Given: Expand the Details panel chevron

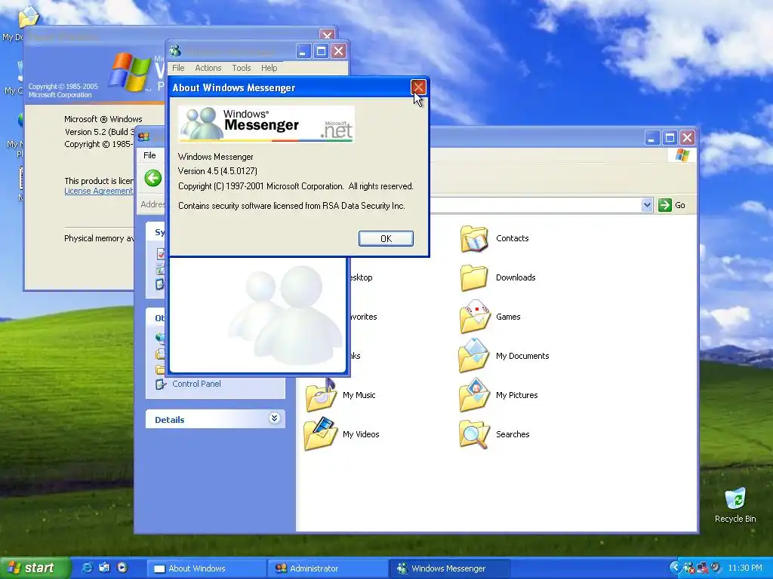Looking at the screenshot, I should pyautogui.click(x=275, y=418).
